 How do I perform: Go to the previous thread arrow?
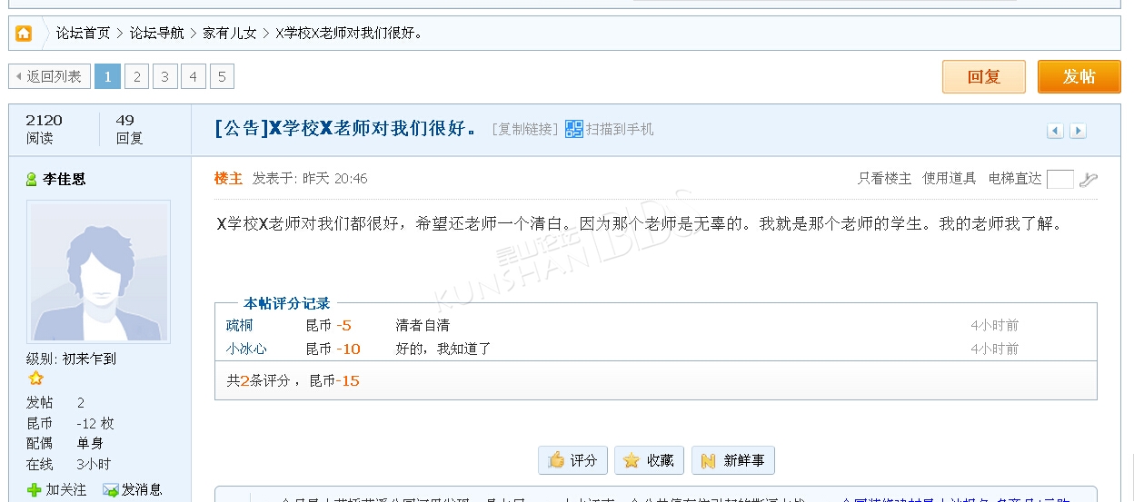point(1055,131)
